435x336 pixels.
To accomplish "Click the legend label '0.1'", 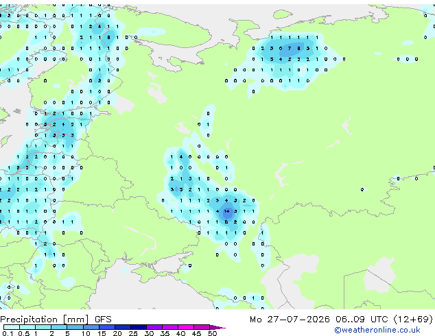I will (8, 333).
